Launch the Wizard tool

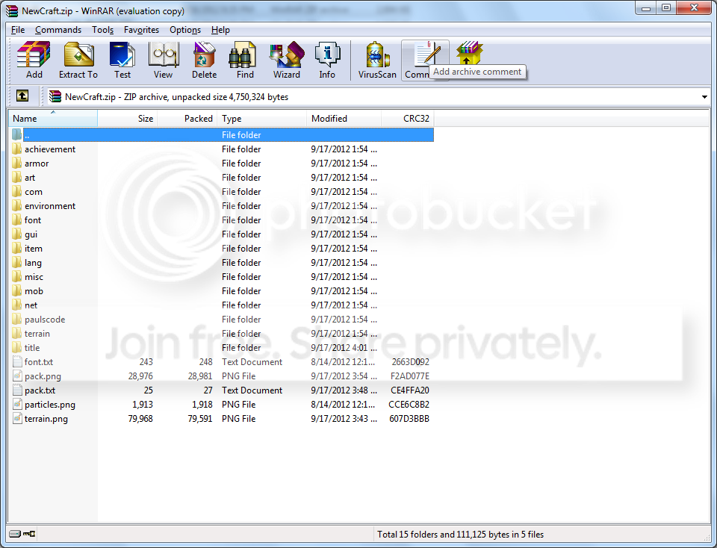pos(286,60)
